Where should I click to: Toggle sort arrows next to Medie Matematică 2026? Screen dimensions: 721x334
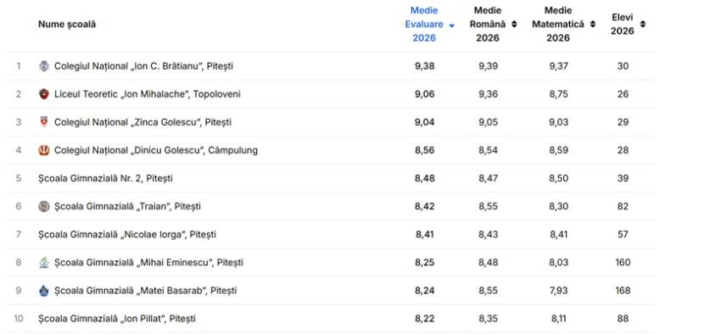pyautogui.click(x=593, y=25)
